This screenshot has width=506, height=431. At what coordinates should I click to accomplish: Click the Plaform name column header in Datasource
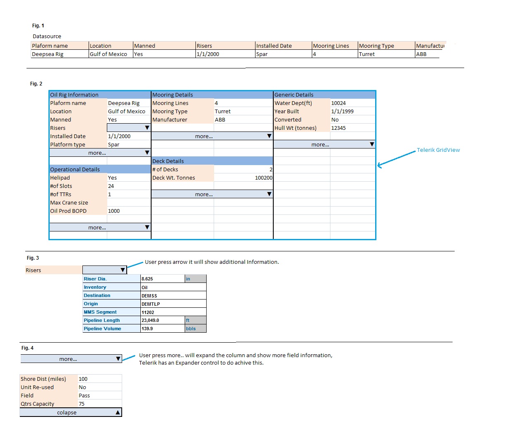[60, 46]
